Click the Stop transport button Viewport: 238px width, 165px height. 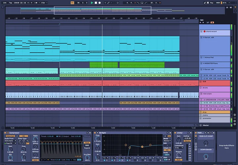pyautogui.click(x=96, y=3)
